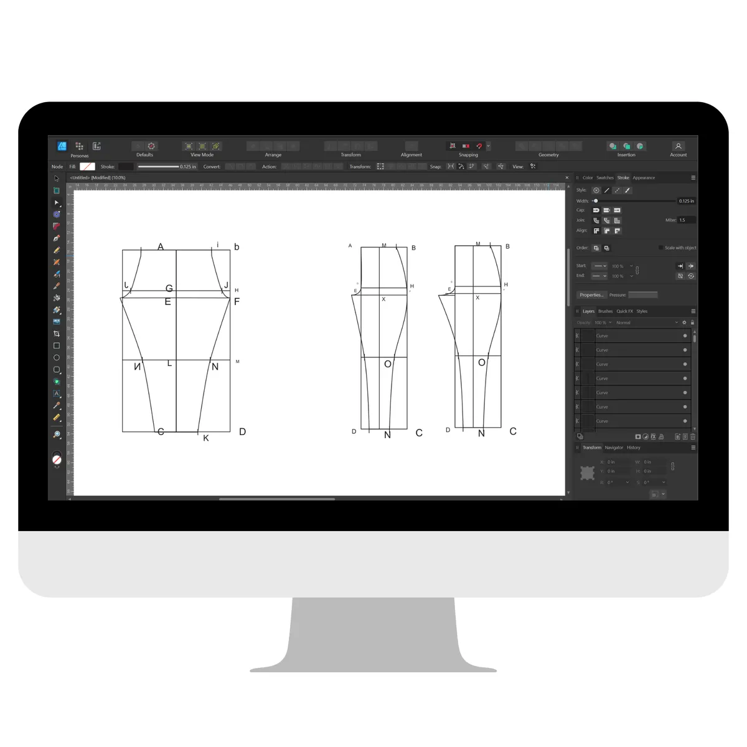Open the End arrowhead dropdown
The height and width of the screenshot is (747, 747).
point(599,276)
